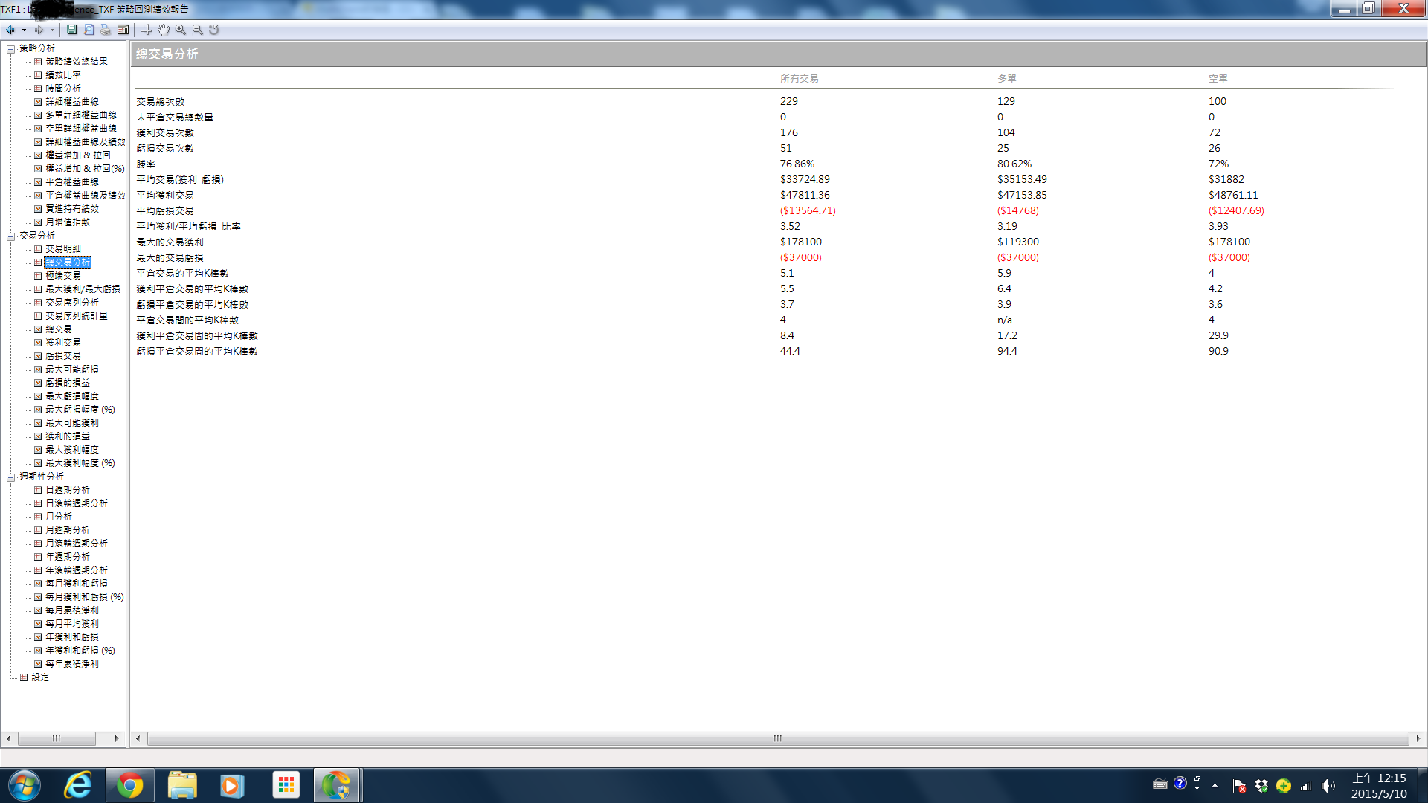Click the Back navigation arrow icon
This screenshot has height=803, width=1428.
[x=10, y=30]
